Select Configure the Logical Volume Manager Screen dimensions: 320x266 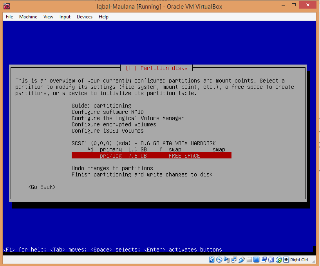128,118
